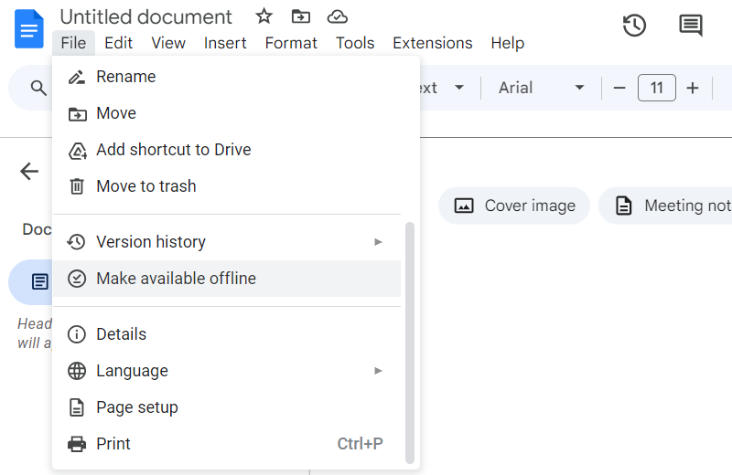Open the Insert menu

click(225, 43)
